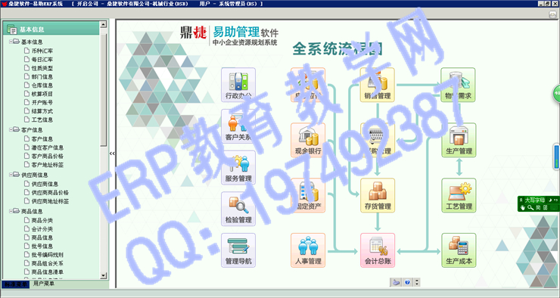Open the 生产管理 module icon
This screenshot has width=560, height=298.
tap(459, 140)
